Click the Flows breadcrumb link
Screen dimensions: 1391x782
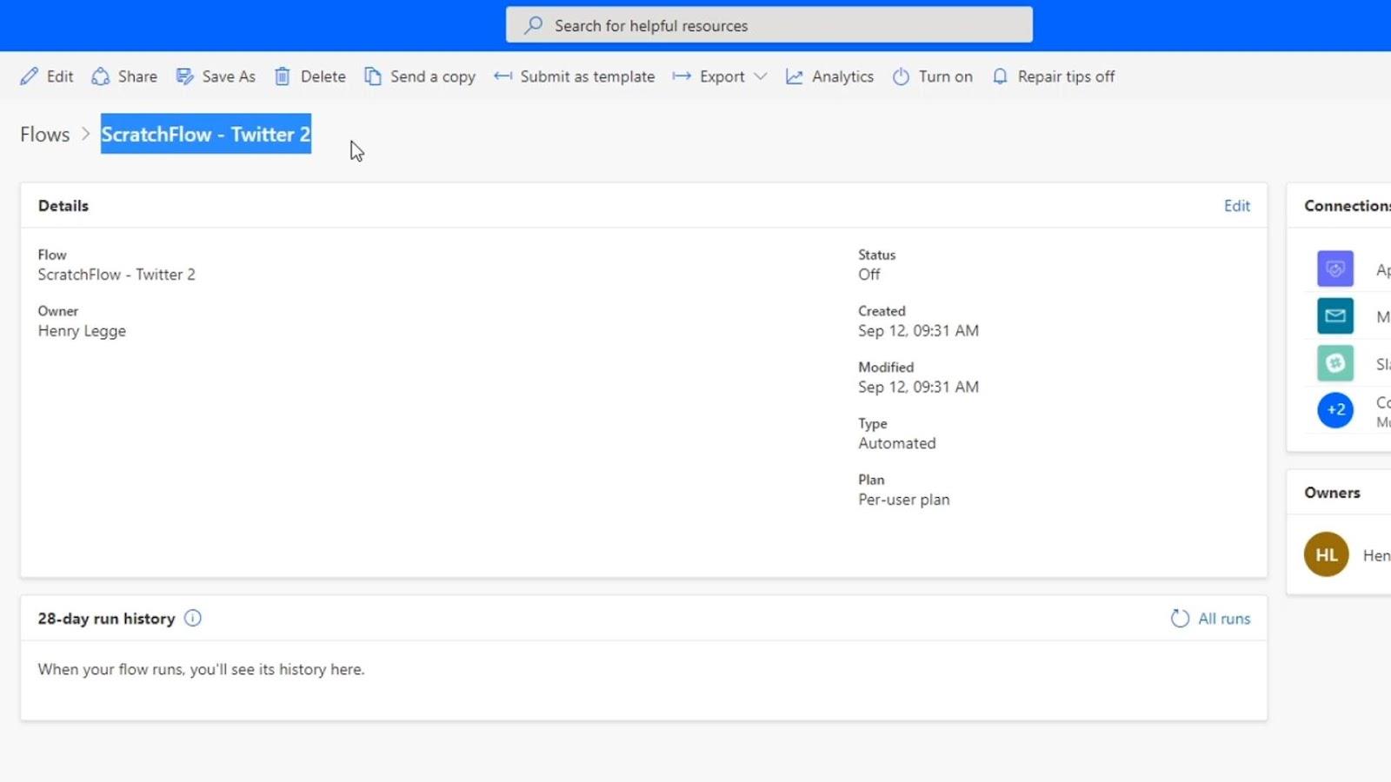point(45,134)
